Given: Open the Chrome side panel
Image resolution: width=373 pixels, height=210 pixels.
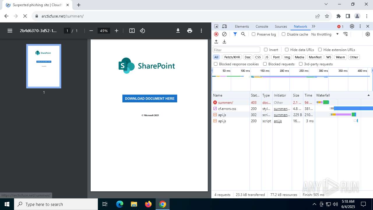Looking at the screenshot, I should click(348, 16).
